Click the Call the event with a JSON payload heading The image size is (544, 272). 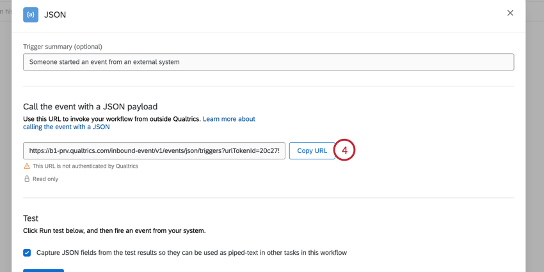tap(90, 106)
